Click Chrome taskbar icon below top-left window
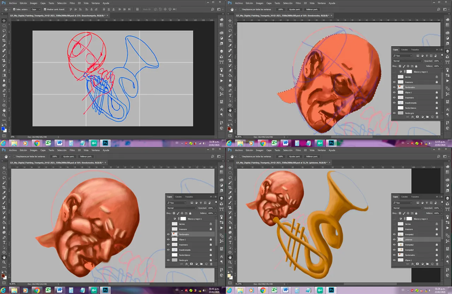452x294 pixels. (37, 143)
